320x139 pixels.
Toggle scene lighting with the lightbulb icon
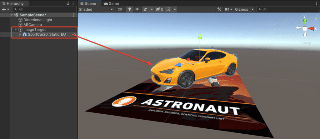[129, 9]
